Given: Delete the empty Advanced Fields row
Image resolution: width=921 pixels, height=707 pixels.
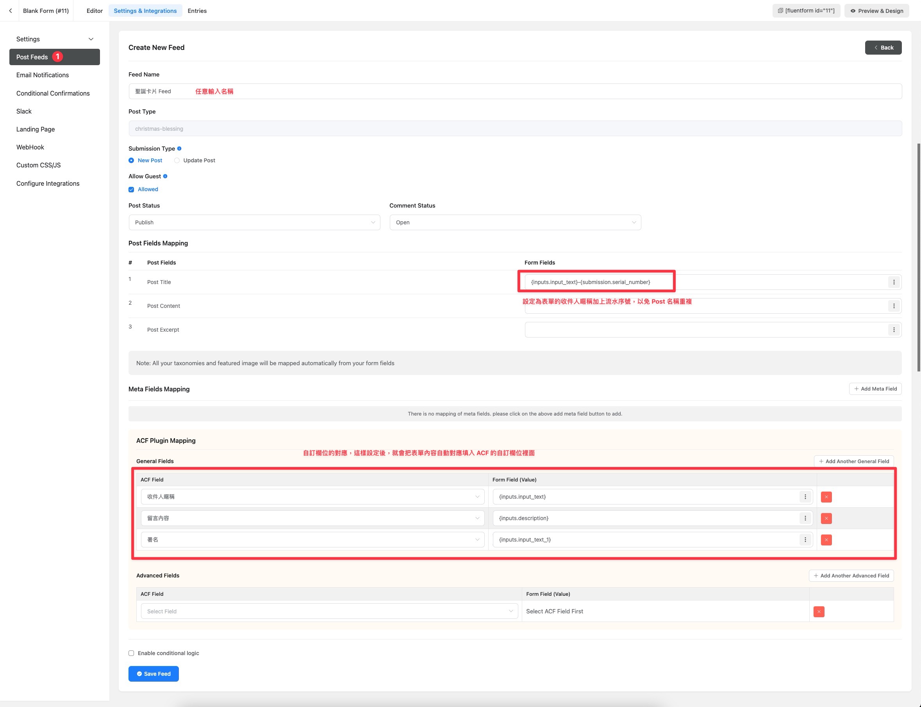Looking at the screenshot, I should tap(819, 611).
